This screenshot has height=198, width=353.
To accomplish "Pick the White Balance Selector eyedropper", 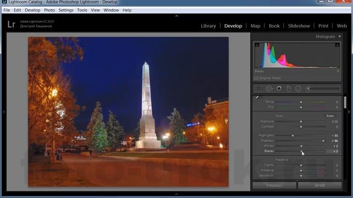I will tap(257, 98).
